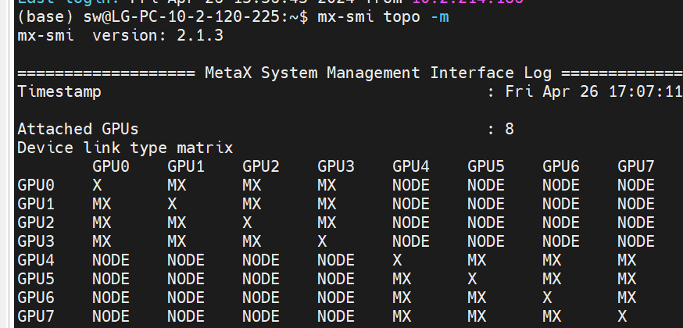This screenshot has height=328, width=683.
Task: Click the GPU1 row MX cell under GPU0 column
Action: point(102,204)
